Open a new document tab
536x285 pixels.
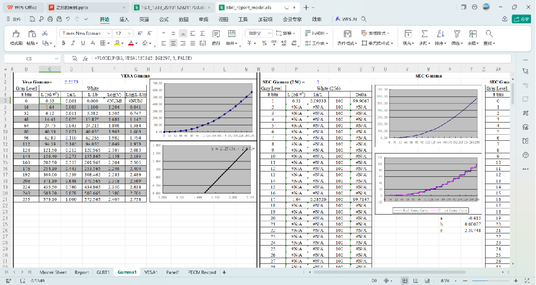pyautogui.click(x=306, y=7)
